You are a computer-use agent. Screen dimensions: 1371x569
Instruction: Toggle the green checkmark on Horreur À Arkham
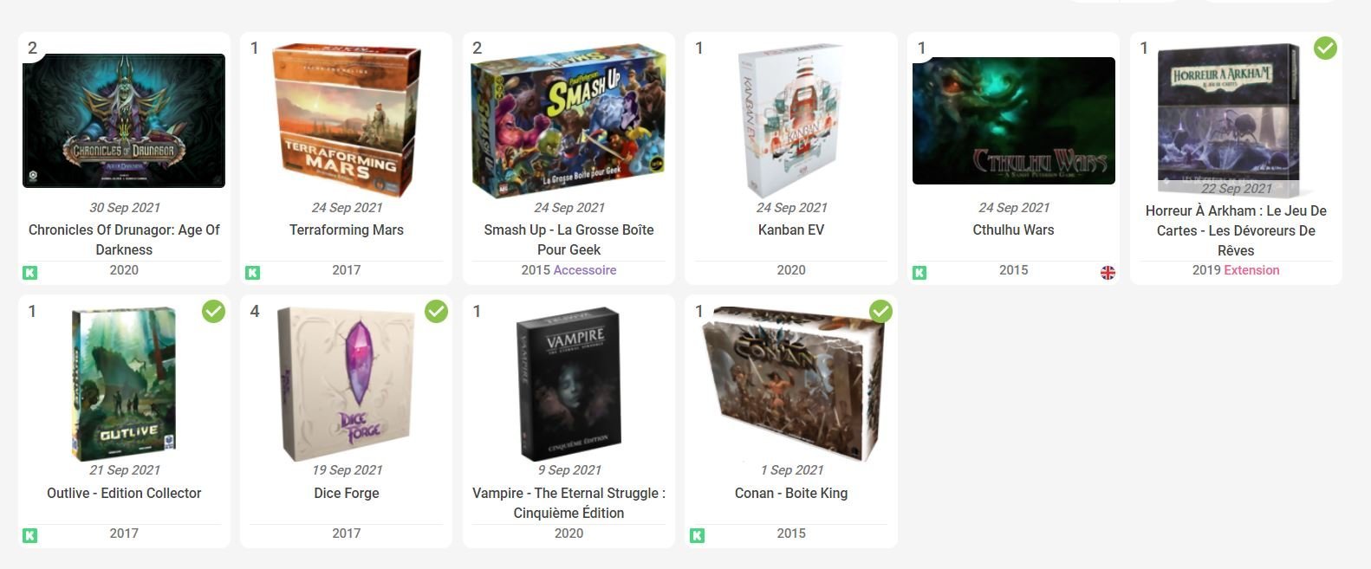click(x=1325, y=48)
